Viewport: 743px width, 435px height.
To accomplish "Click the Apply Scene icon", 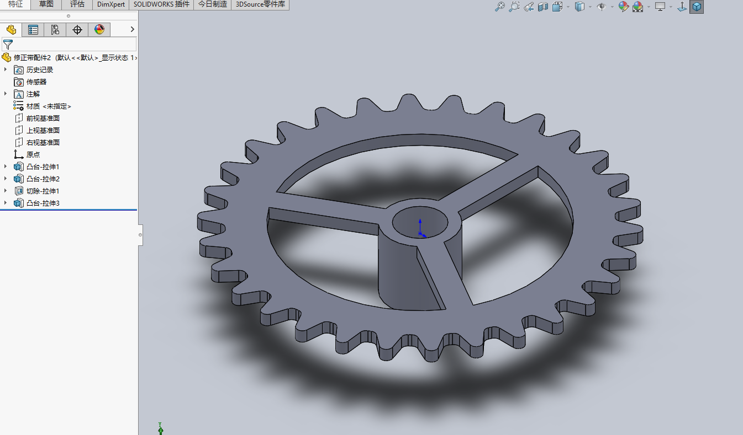I will (638, 7).
